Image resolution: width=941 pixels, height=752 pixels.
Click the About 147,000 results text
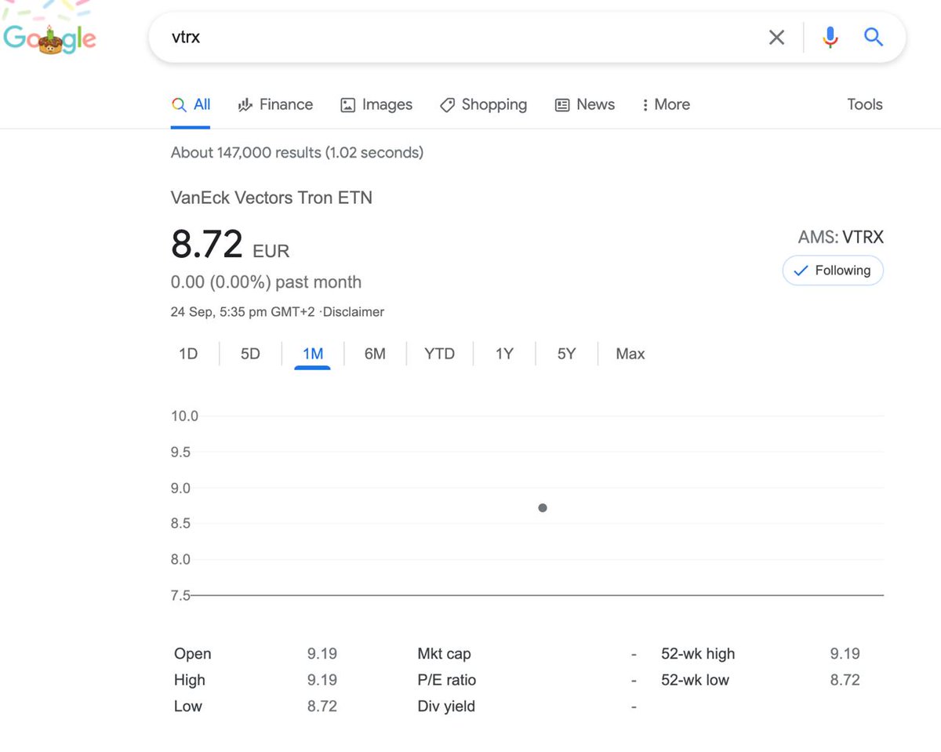297,152
